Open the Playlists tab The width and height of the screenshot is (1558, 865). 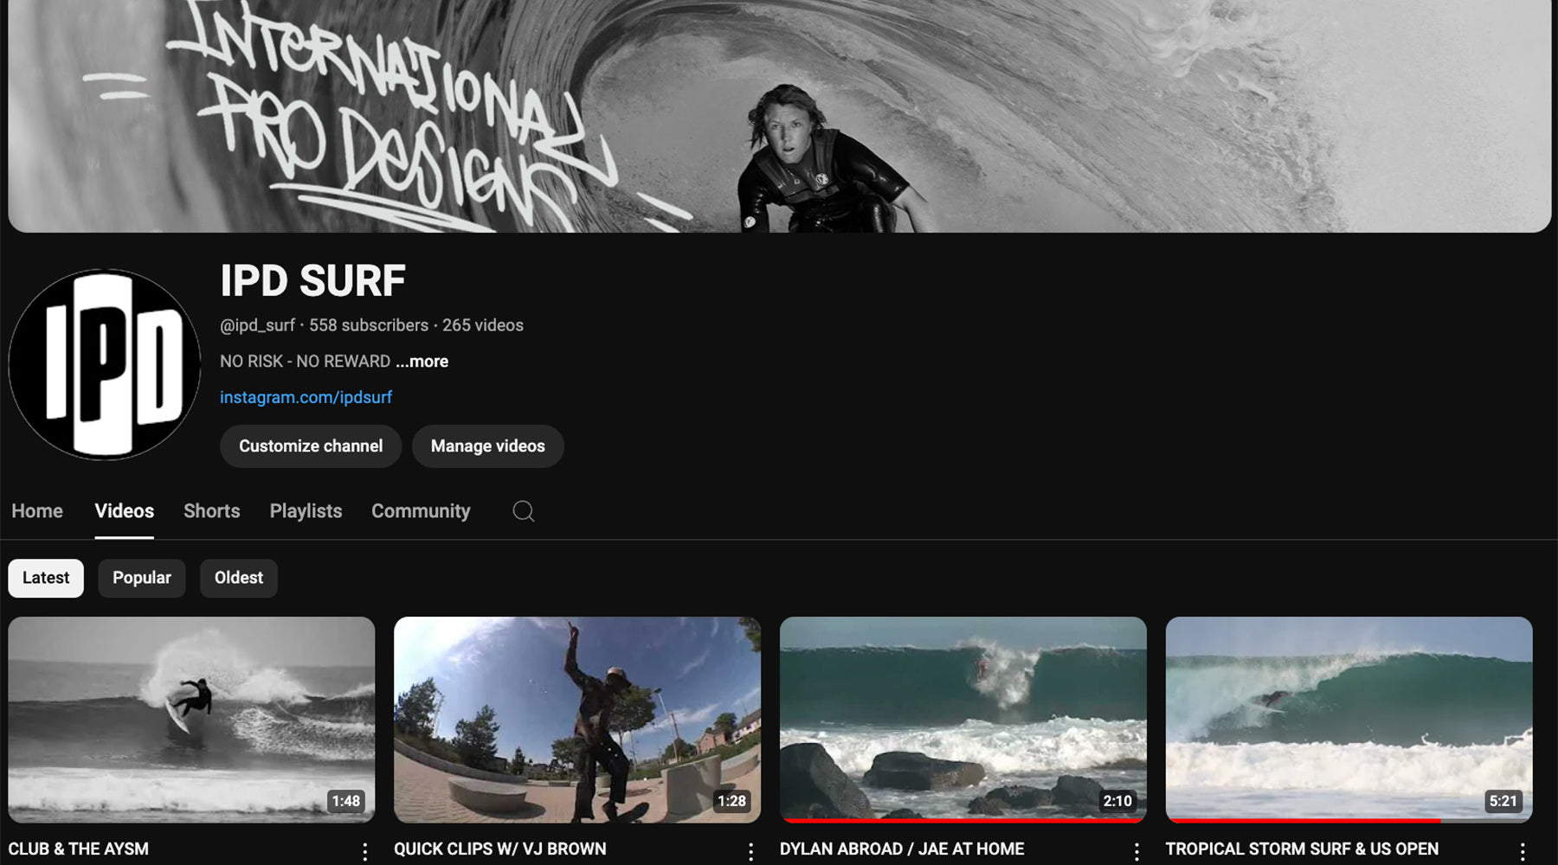(x=305, y=511)
